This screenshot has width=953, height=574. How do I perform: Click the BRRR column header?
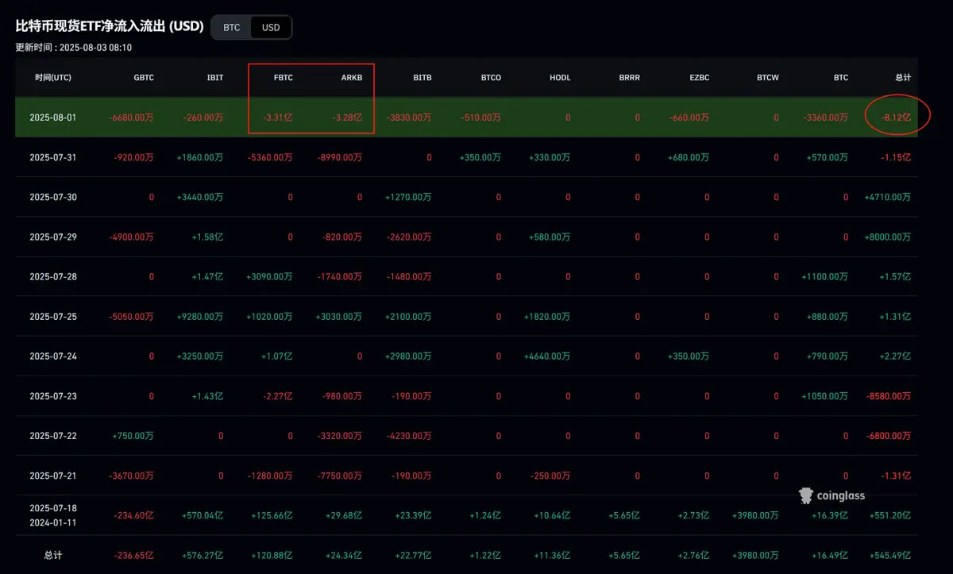[629, 78]
